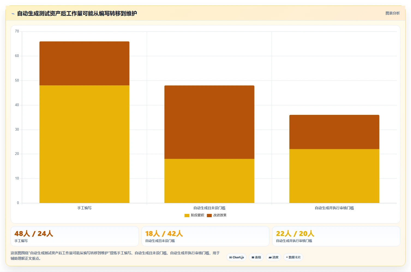Open the 22人 / 20人 data card
Screen dimensions: 411x272
pyautogui.click(x=336, y=236)
